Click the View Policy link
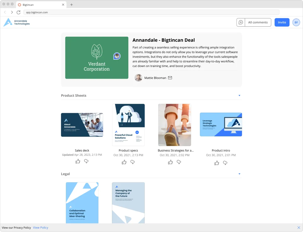The width and height of the screenshot is (303, 232). 41,228
